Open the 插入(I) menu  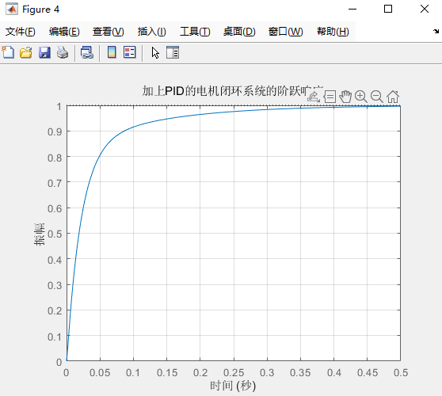[151, 32]
